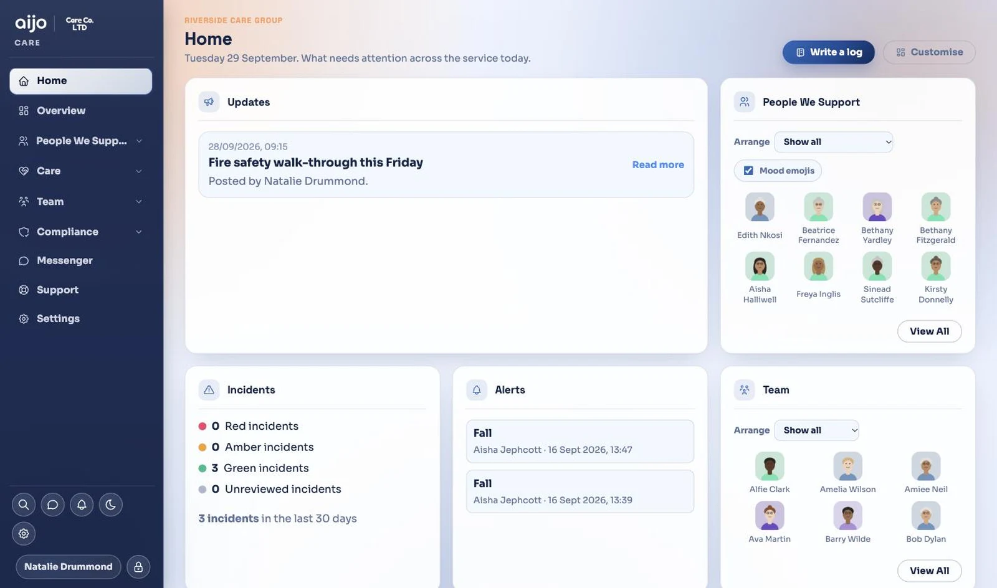
Task: Select Alfie Clark's team avatar
Action: pos(770,467)
